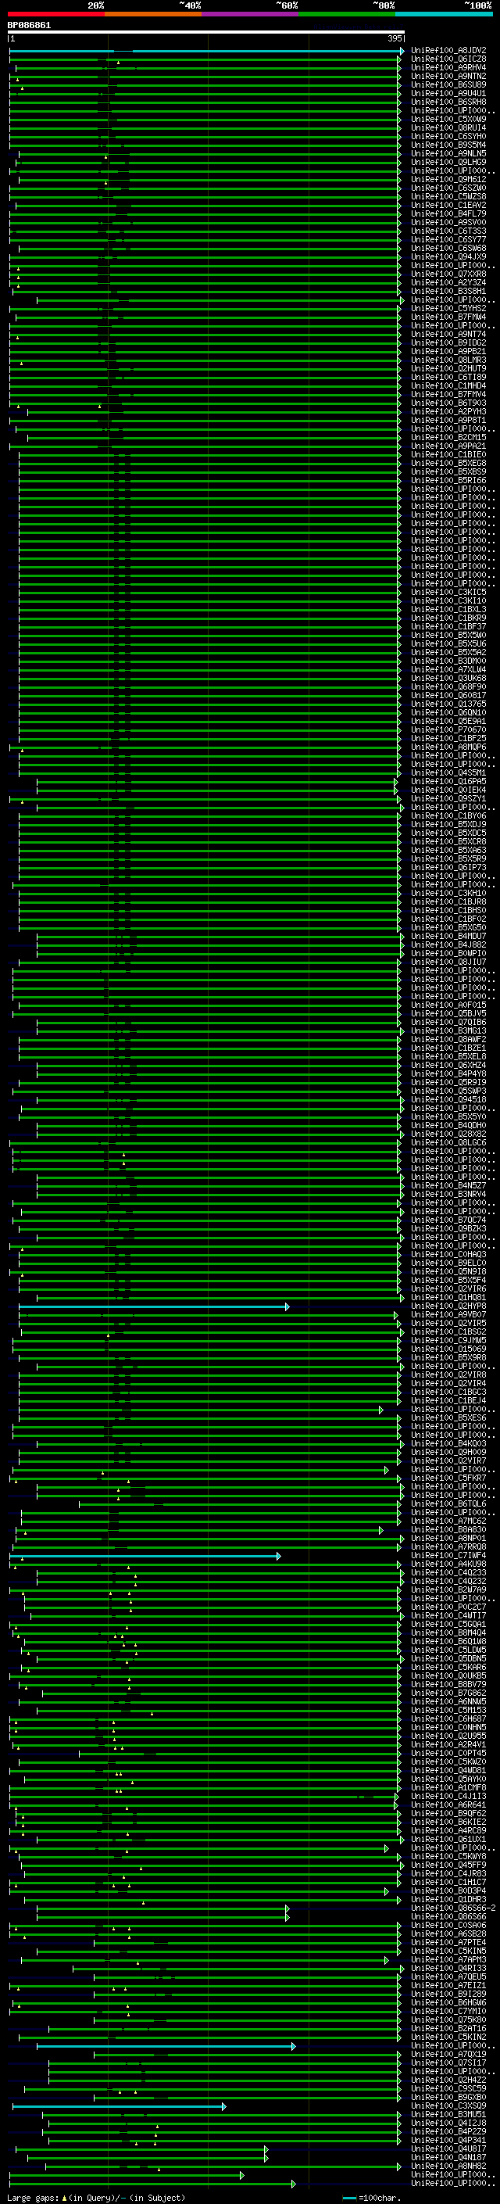Click the UniRef100_C9JMW5 hit name
The height and width of the screenshot is (2204, 500).
click(x=448, y=1341)
